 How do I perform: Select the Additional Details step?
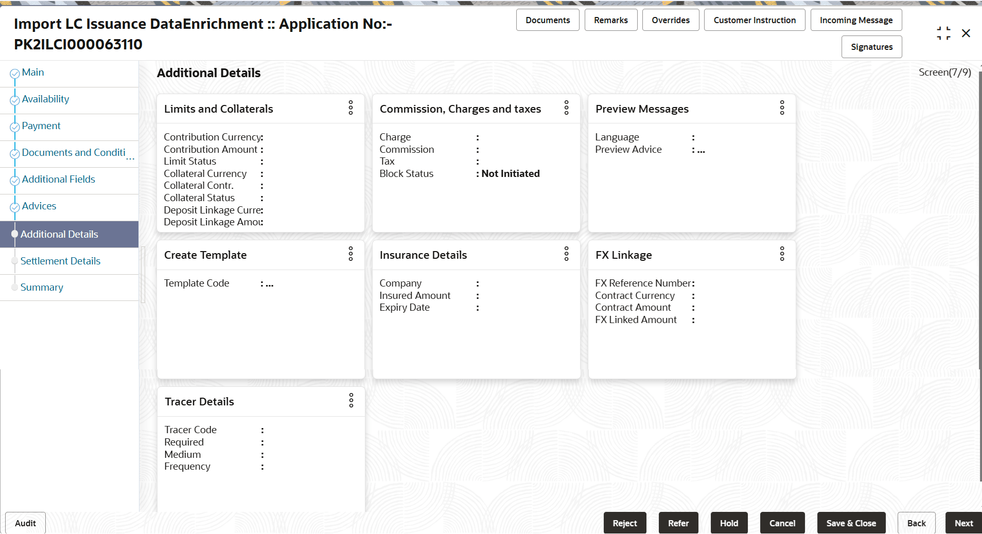click(x=69, y=235)
